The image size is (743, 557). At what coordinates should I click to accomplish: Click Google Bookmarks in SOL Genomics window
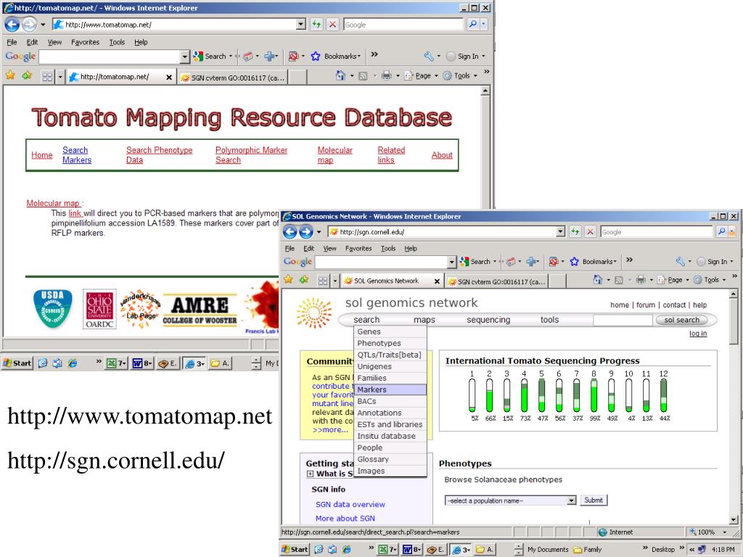coord(593,261)
